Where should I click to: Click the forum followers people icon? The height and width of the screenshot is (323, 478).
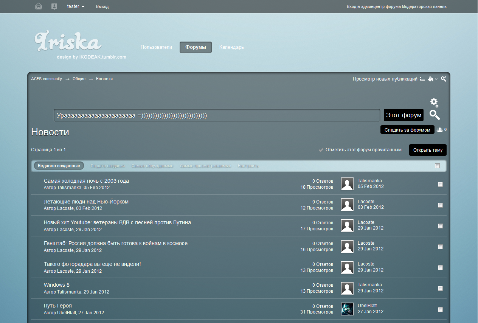pyautogui.click(x=440, y=130)
